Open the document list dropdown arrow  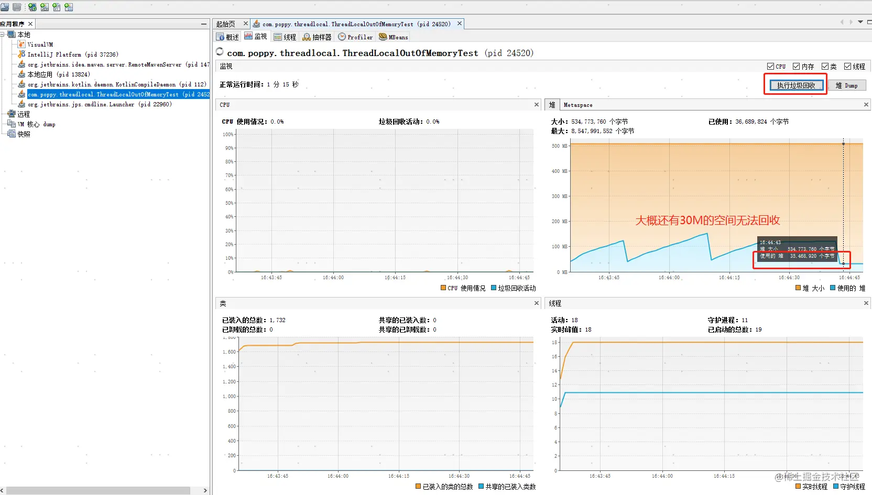[860, 22]
